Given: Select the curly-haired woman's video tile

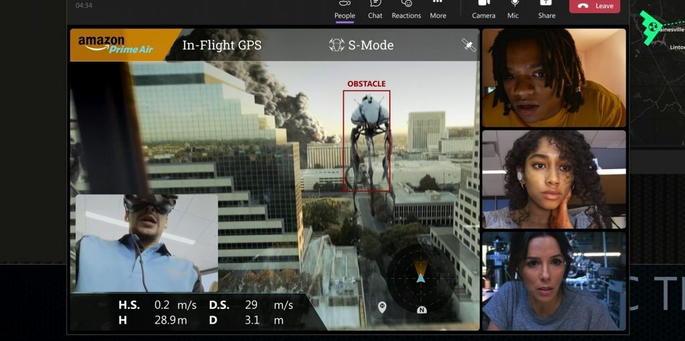Looking at the screenshot, I should pos(554,179).
